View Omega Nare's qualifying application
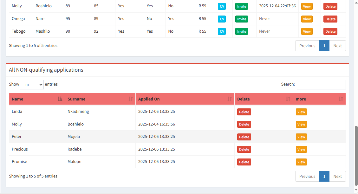 tap(307, 19)
